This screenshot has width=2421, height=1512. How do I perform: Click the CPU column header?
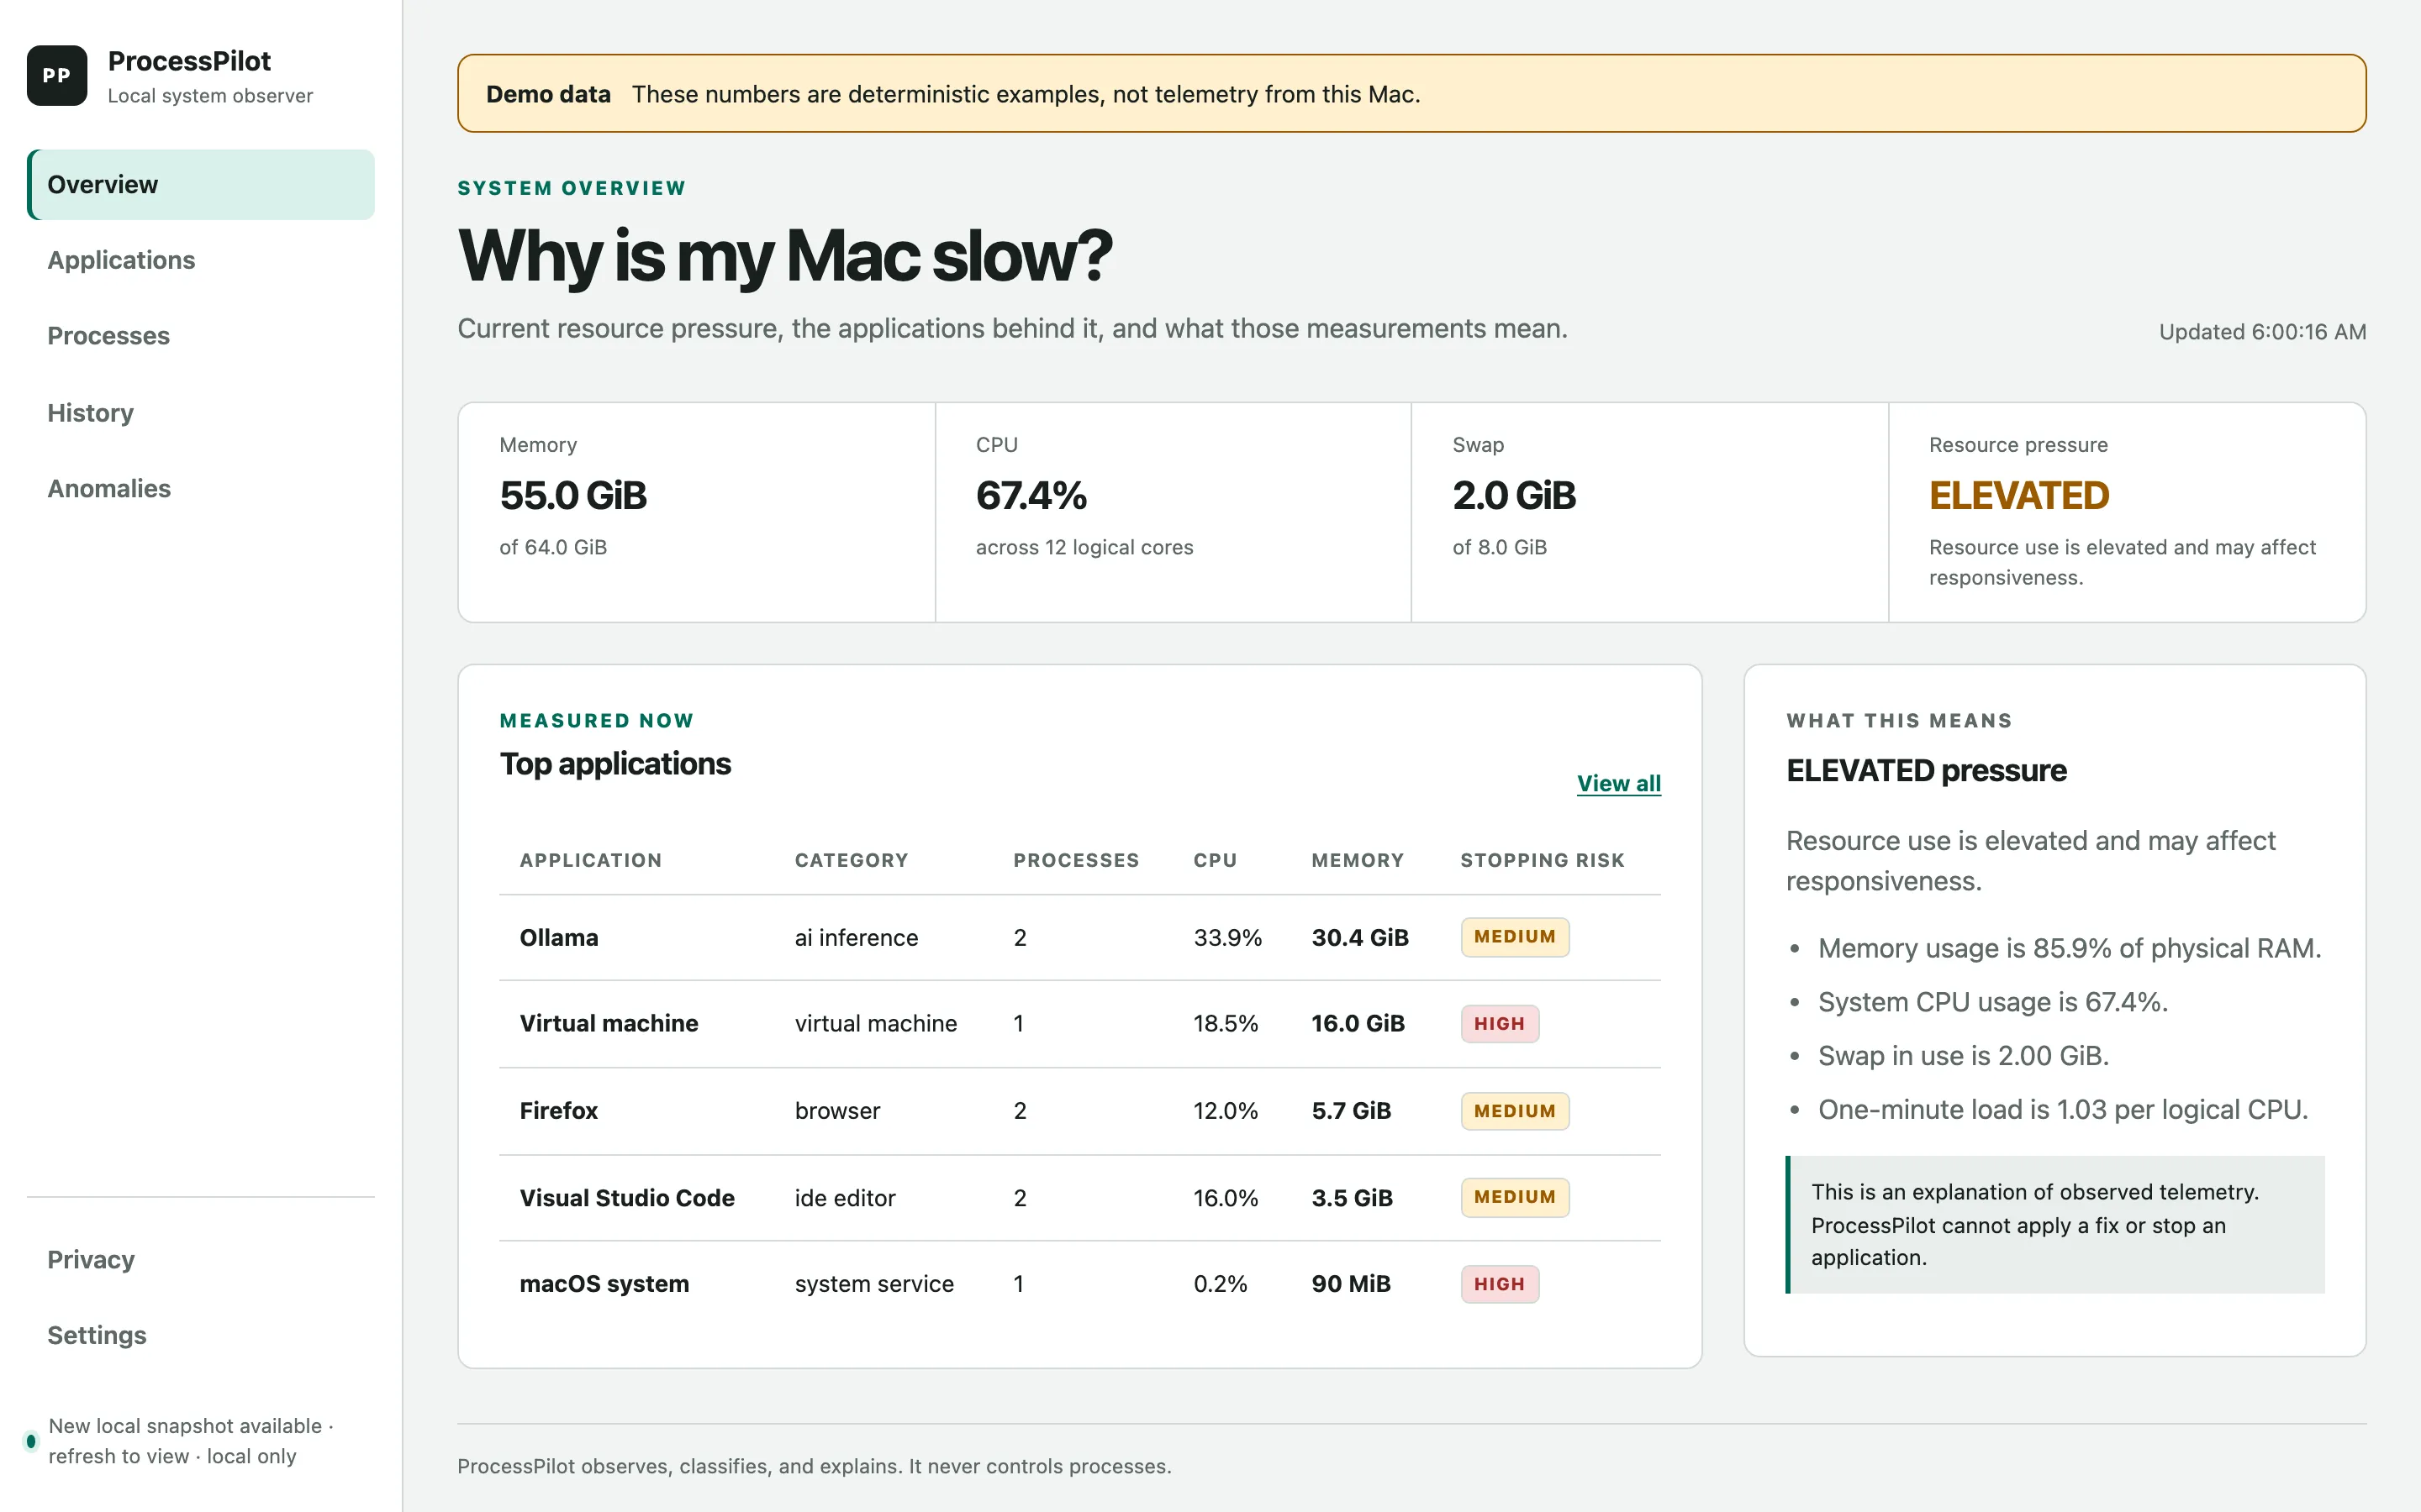click(x=1216, y=861)
